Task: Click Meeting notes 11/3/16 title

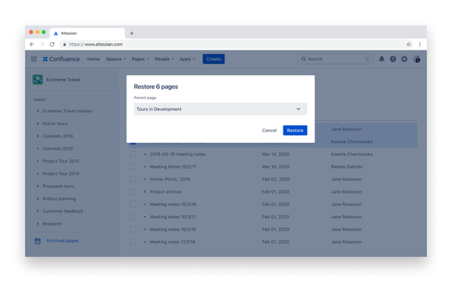Action: (172, 242)
